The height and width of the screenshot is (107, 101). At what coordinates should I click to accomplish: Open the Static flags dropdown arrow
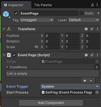[98, 13]
